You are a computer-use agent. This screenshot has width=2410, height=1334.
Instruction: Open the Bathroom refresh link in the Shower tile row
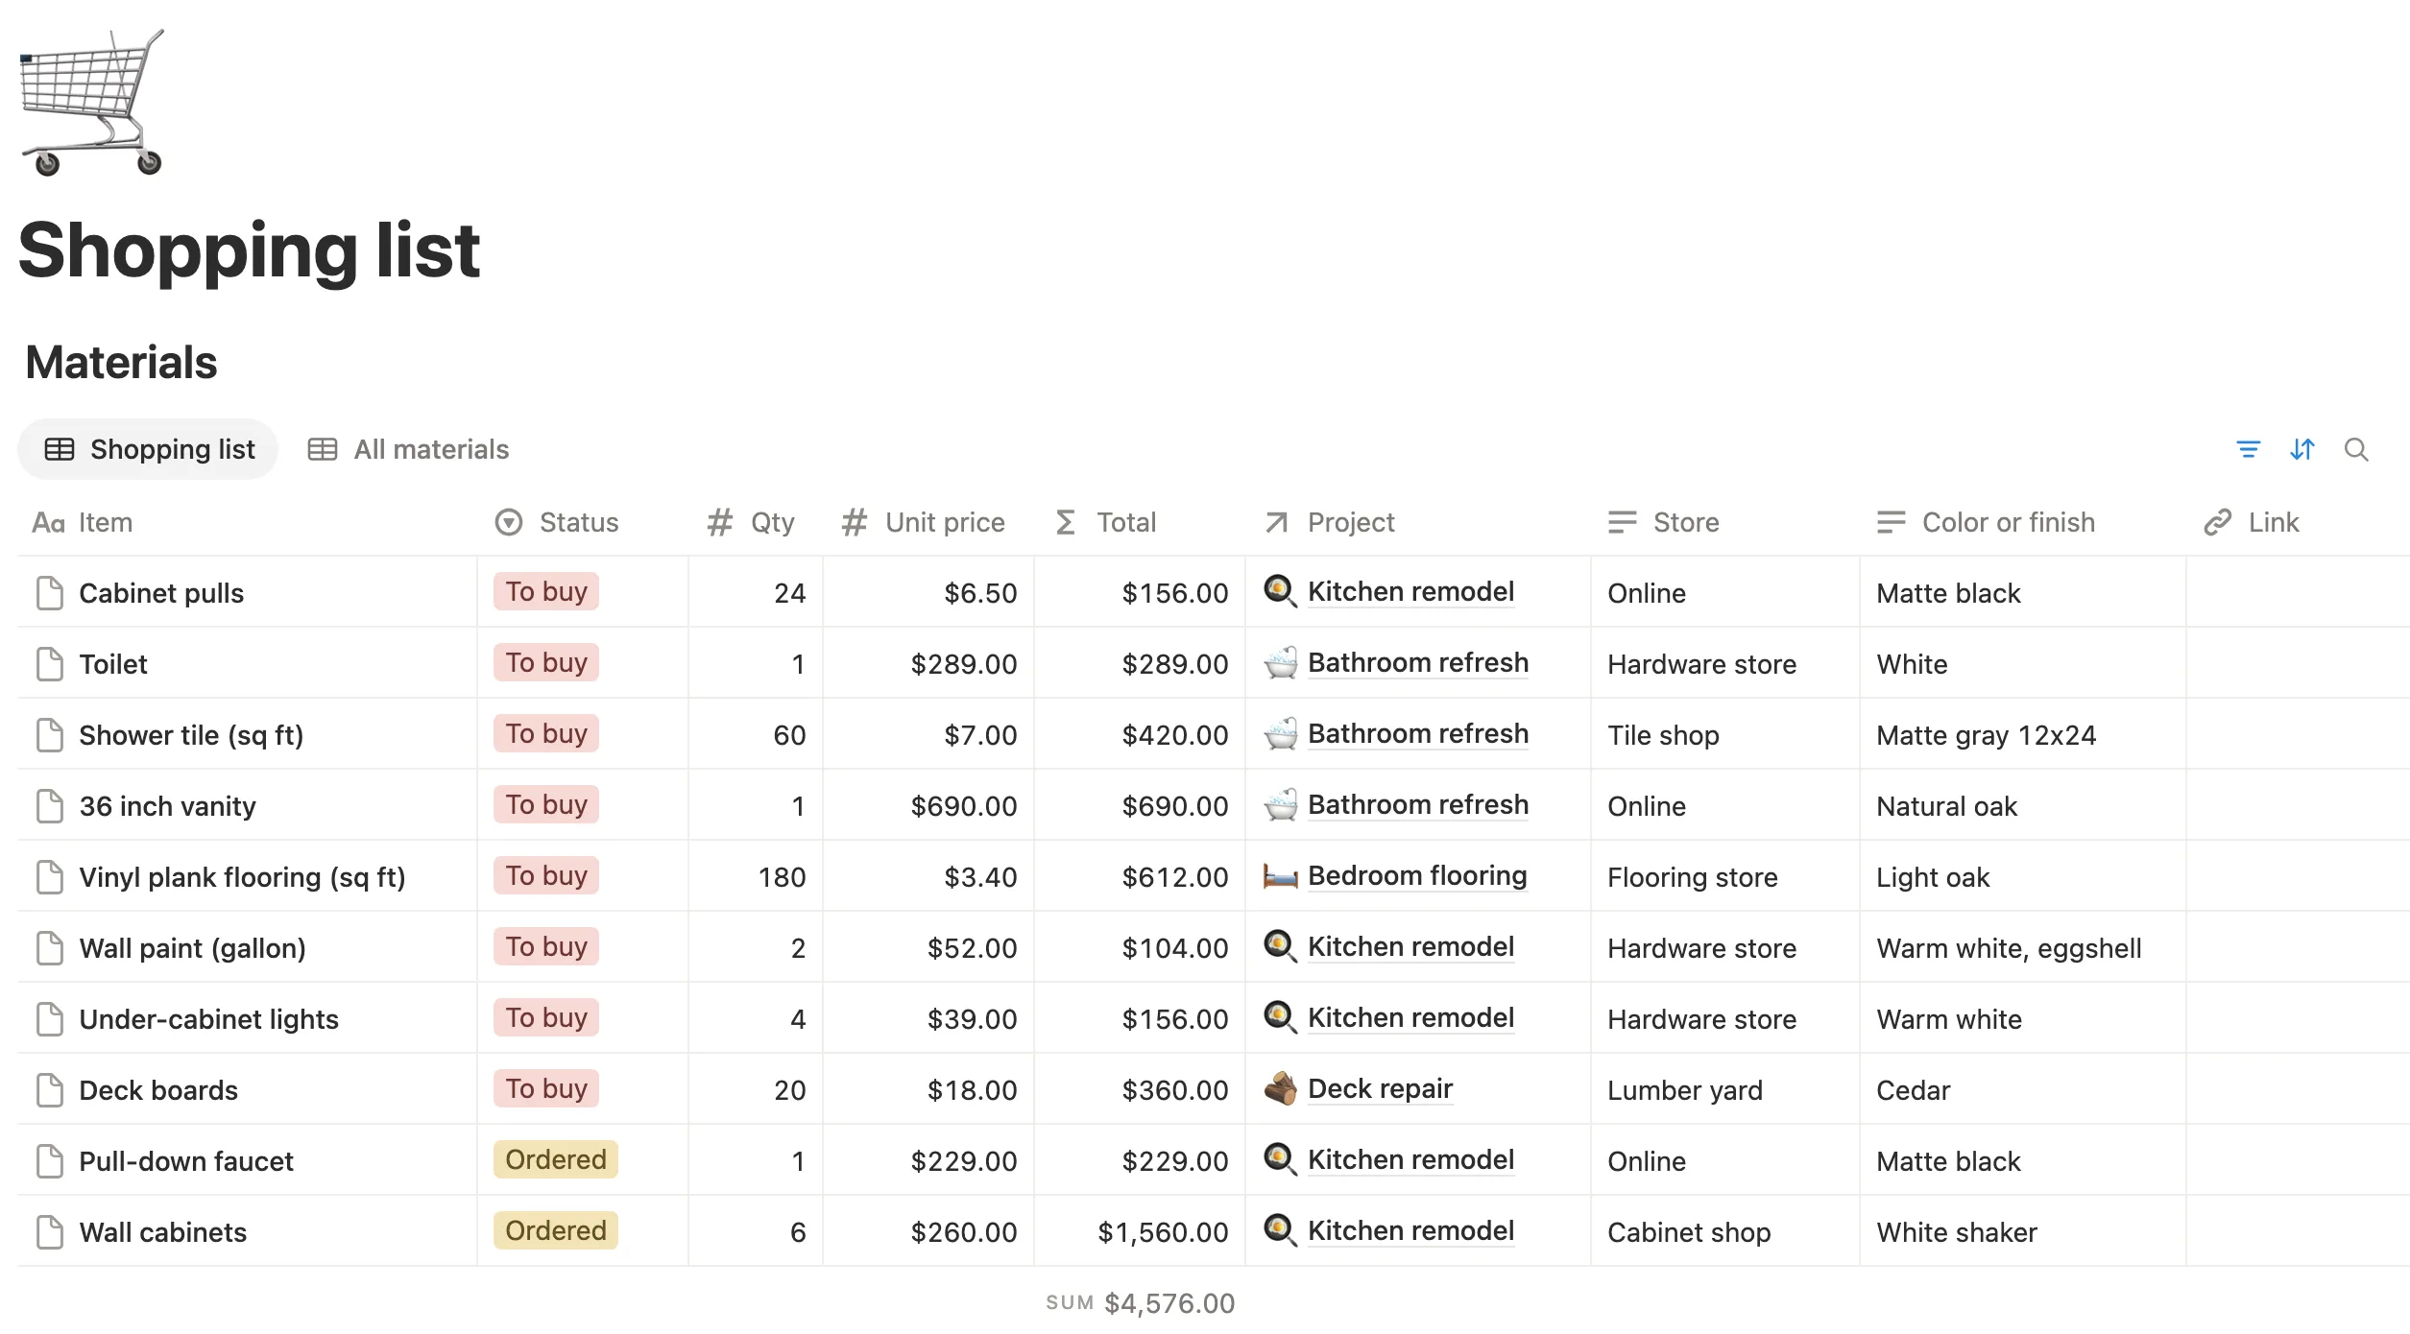coord(1418,734)
